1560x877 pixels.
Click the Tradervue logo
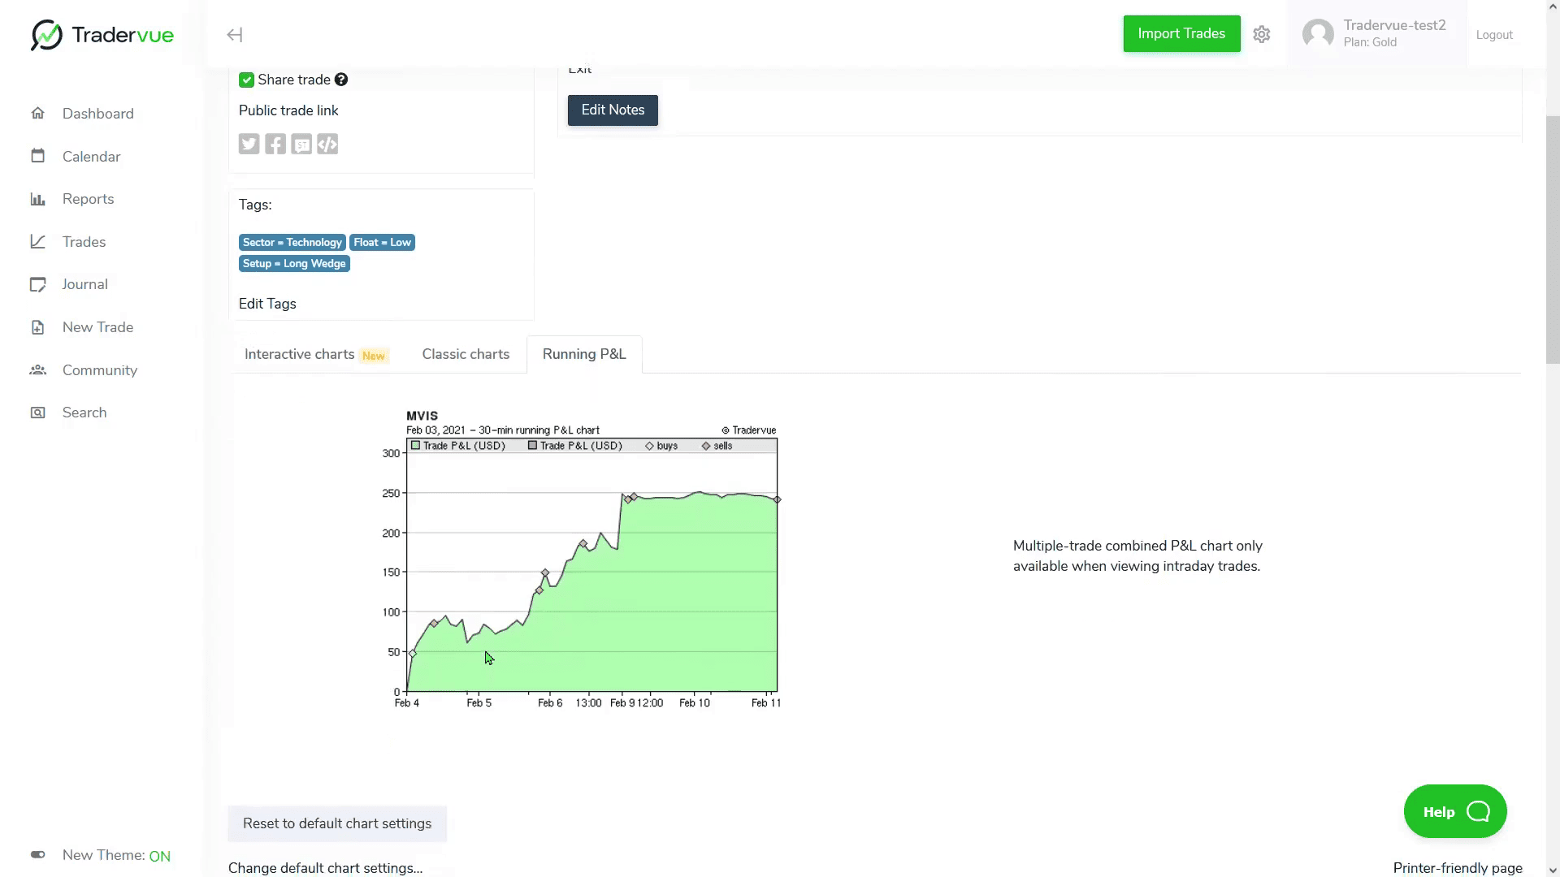click(x=102, y=35)
